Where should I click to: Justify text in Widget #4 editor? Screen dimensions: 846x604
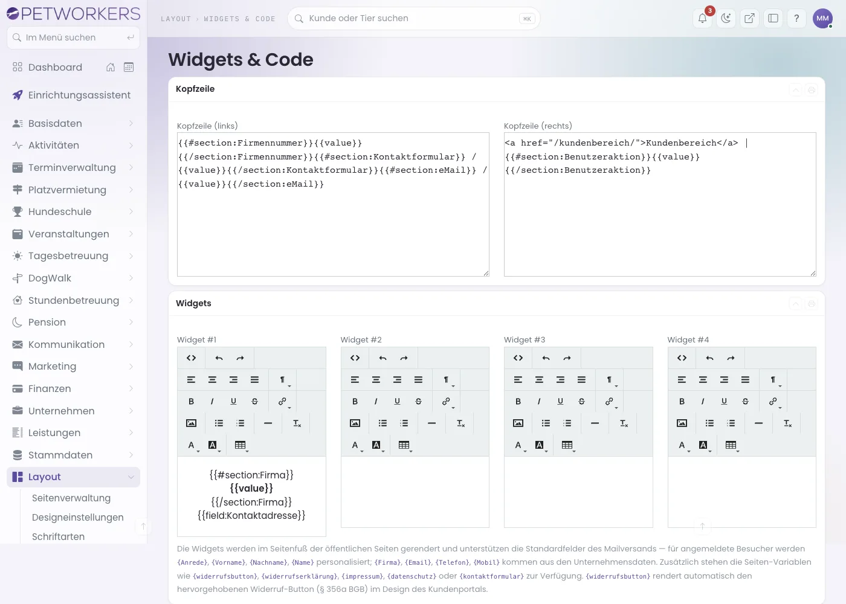pos(745,380)
